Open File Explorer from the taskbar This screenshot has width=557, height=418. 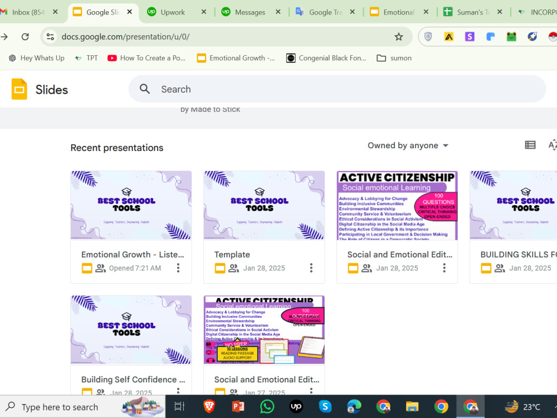[x=412, y=406]
